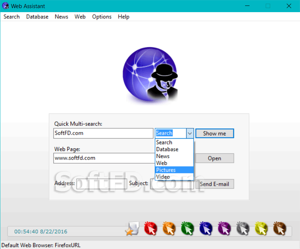Select Search in the dropdown list
300x249 pixels.
point(174,142)
